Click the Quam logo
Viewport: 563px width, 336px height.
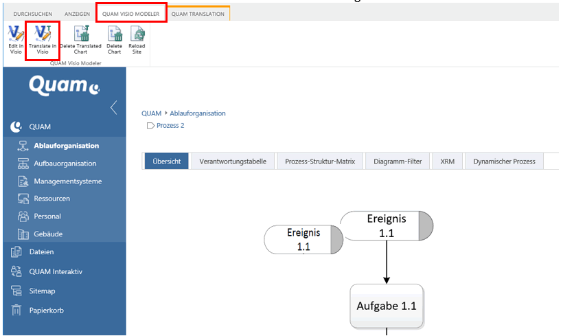65,85
